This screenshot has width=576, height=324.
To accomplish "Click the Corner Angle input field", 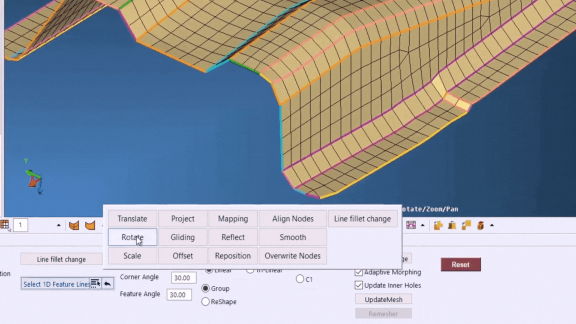I will tap(183, 277).
